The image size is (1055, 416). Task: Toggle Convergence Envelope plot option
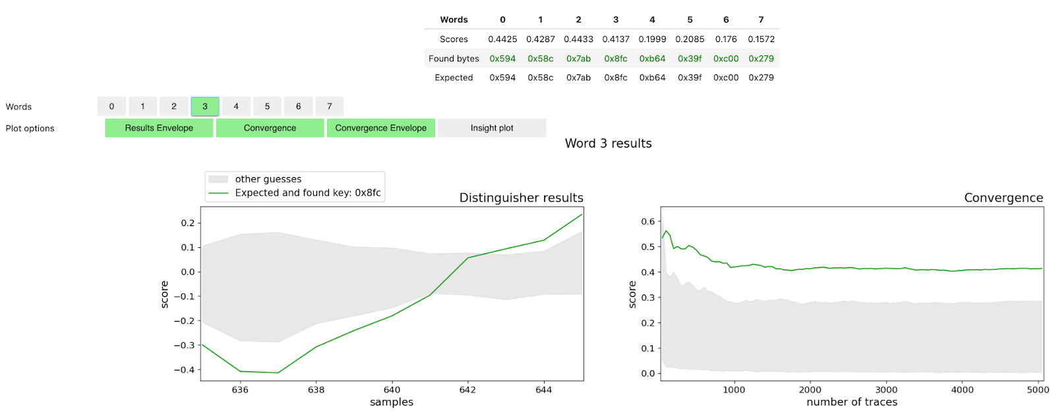(380, 128)
